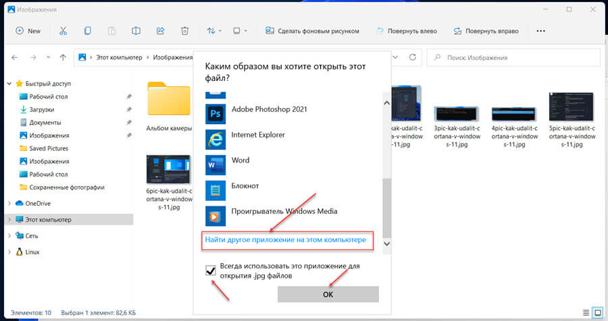Click the Refresh icon
The width and height of the screenshot is (608, 321).
[x=413, y=57]
